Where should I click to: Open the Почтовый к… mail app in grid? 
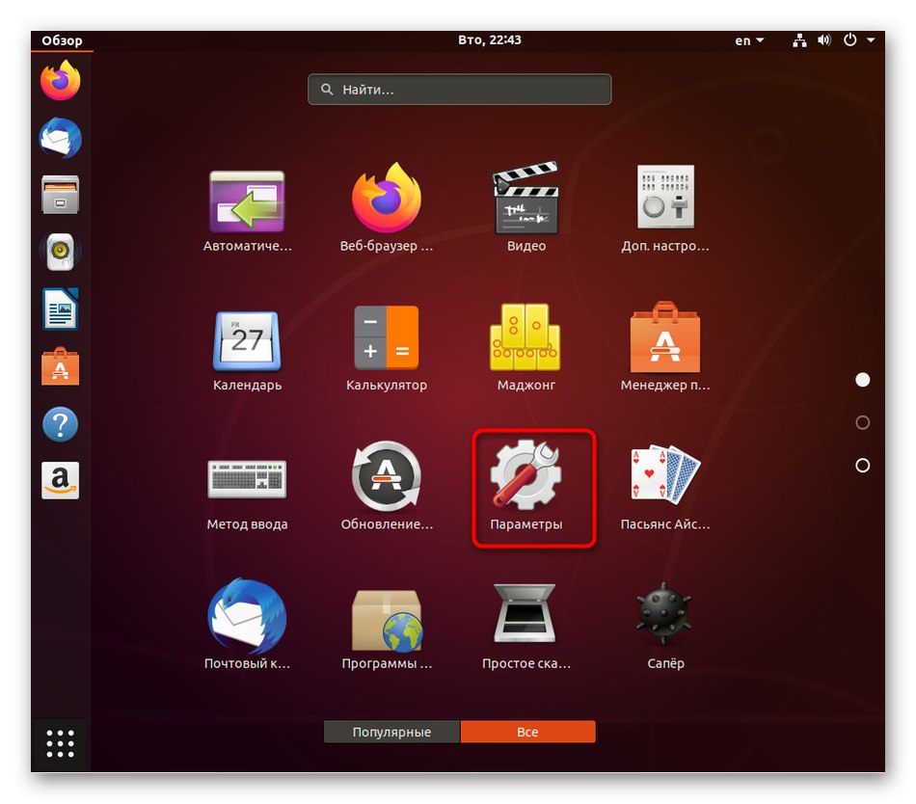click(x=247, y=624)
